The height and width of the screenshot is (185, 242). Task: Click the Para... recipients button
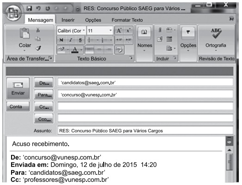tap(44, 94)
